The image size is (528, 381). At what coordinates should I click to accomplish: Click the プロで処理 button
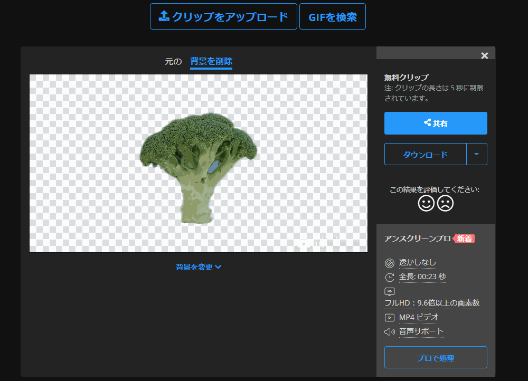tap(436, 357)
